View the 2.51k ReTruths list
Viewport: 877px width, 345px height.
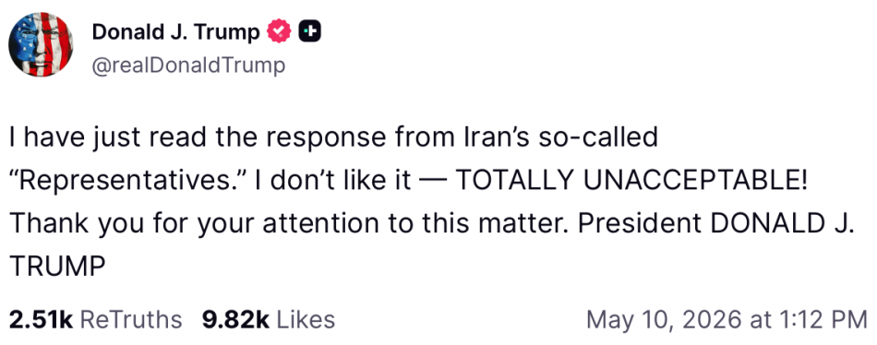pos(96,320)
